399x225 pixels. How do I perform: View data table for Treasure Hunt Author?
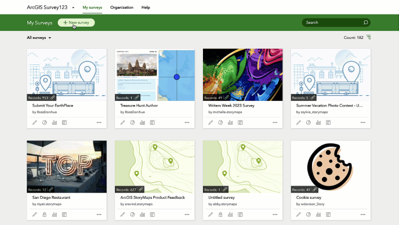pyautogui.click(x=153, y=122)
